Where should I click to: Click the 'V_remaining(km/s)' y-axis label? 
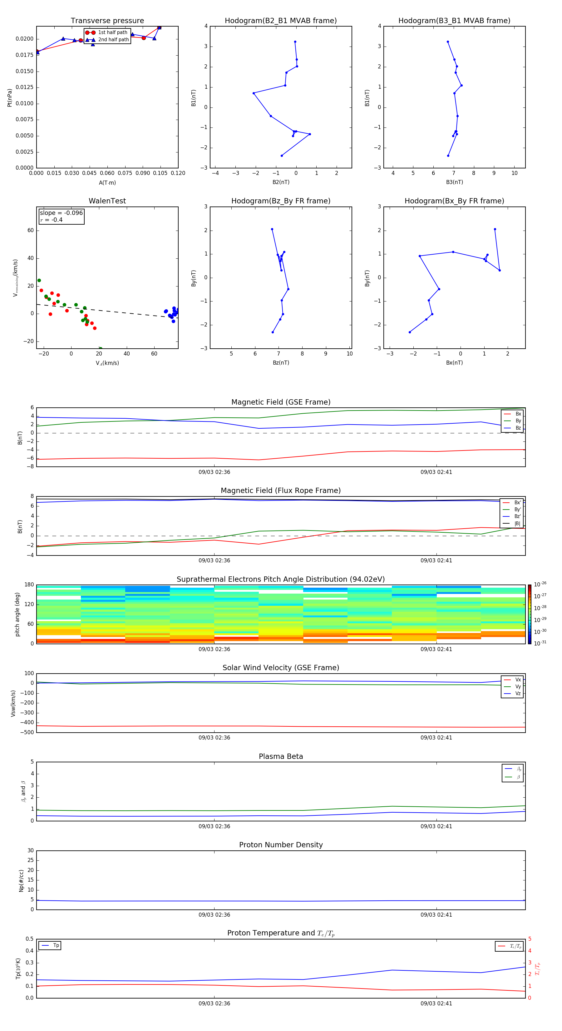(x=16, y=278)
